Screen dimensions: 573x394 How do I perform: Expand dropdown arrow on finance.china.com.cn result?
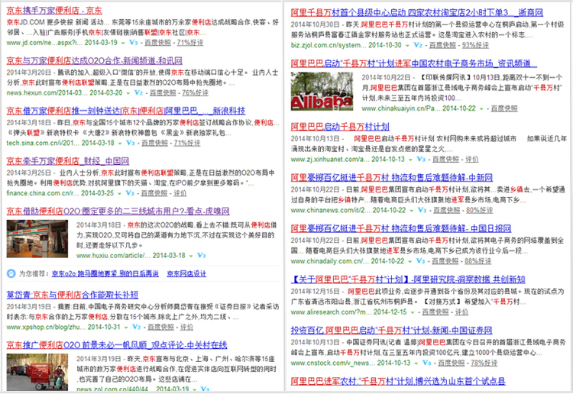[119, 193]
